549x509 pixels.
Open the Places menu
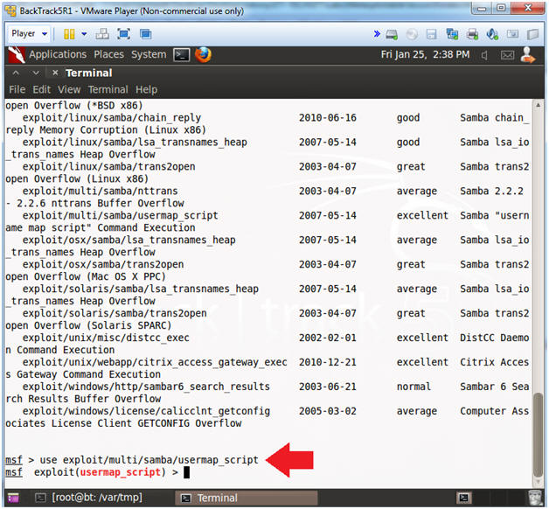[109, 54]
